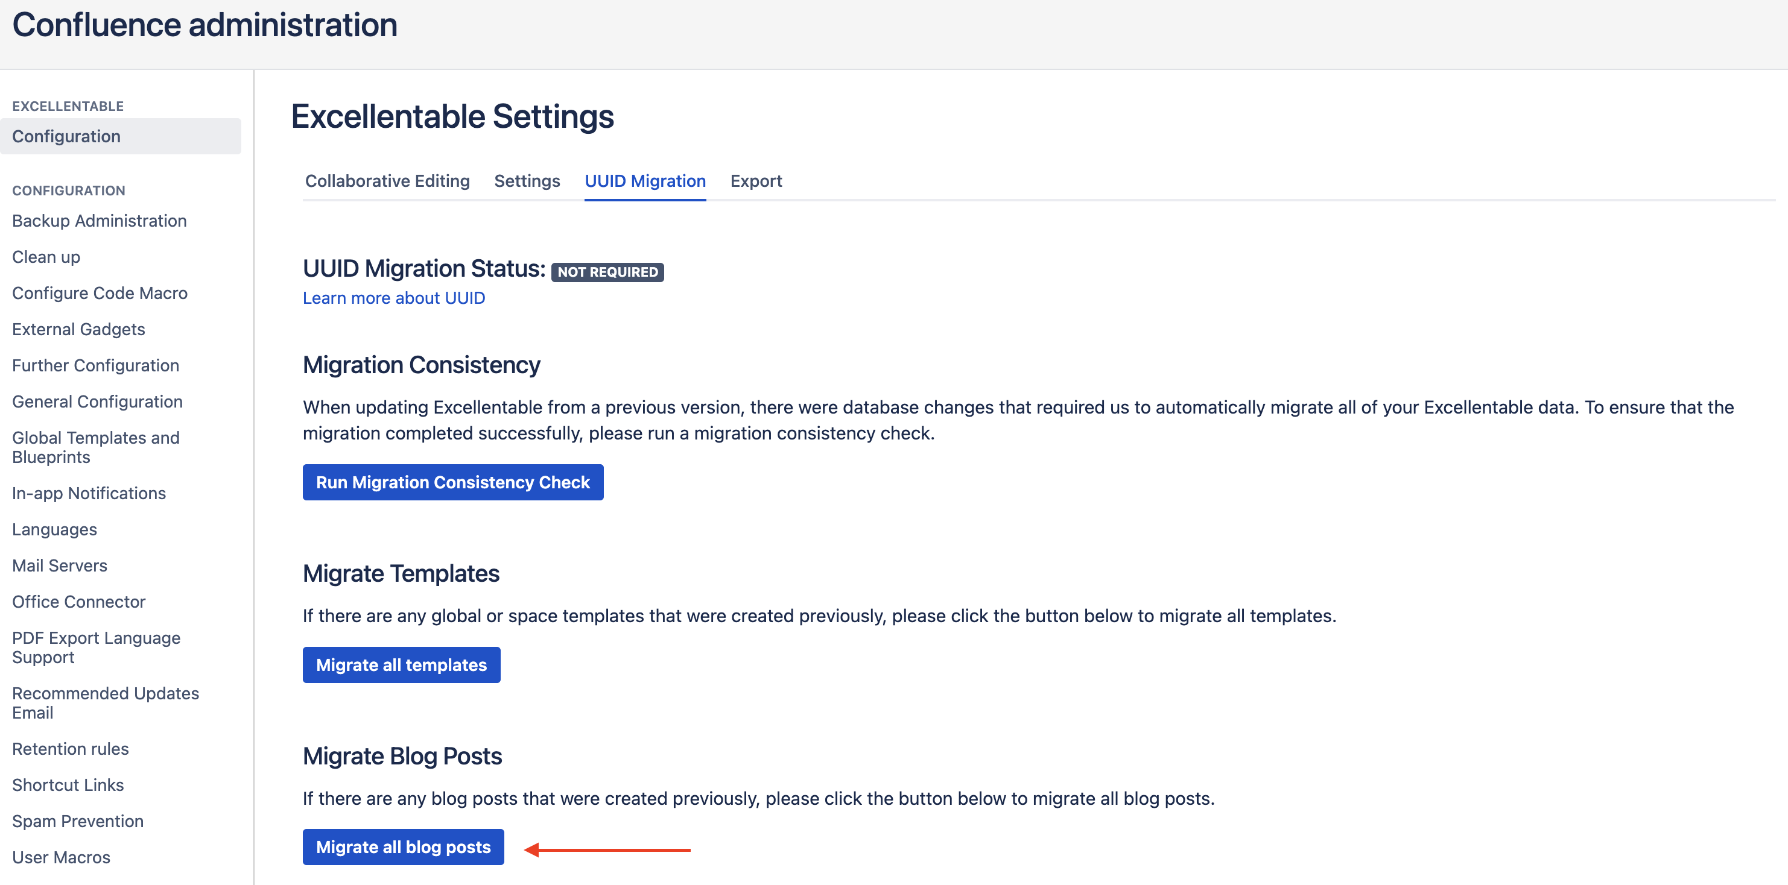Viewport: 1788px width, 885px height.
Task: Open Languages settings
Action: tap(54, 529)
